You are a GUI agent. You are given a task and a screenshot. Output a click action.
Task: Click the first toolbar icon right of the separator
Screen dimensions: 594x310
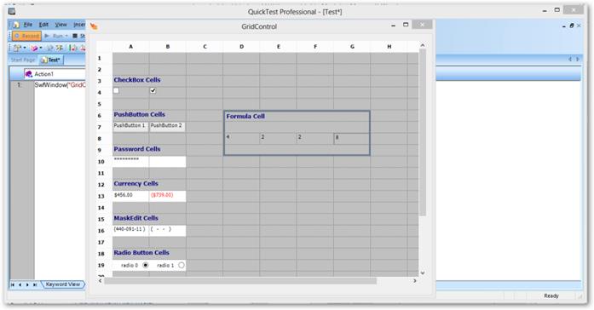pyautogui.click(x=73, y=48)
